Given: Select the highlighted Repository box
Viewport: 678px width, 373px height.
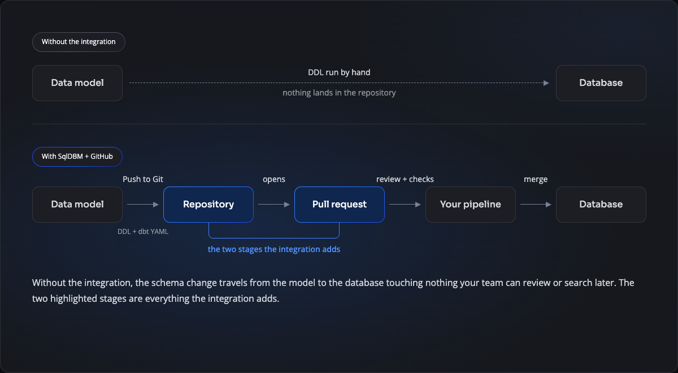Looking at the screenshot, I should pos(208,205).
